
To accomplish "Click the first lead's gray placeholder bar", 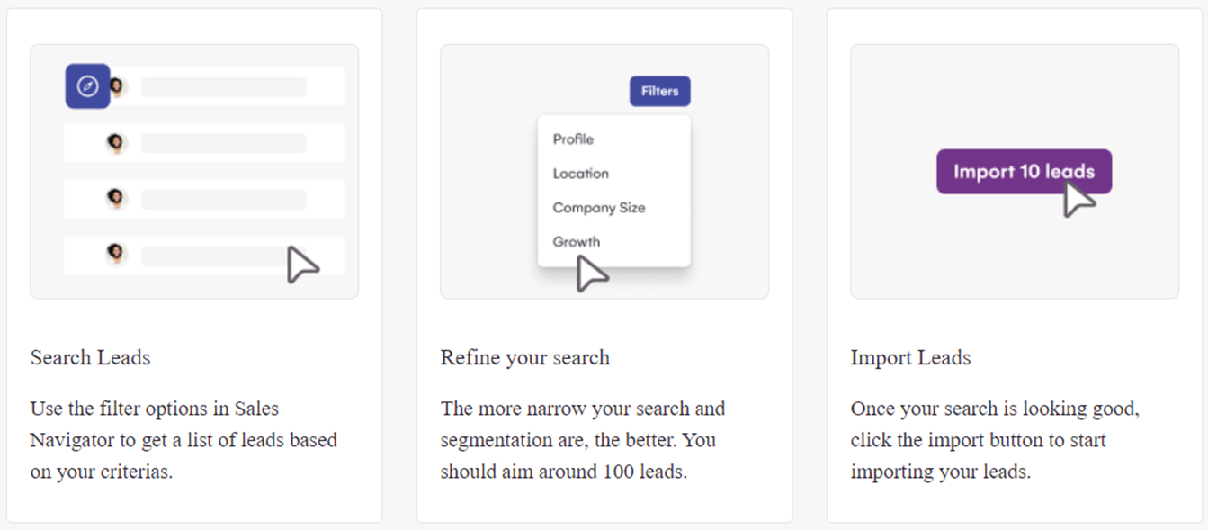I will pyautogui.click(x=223, y=86).
